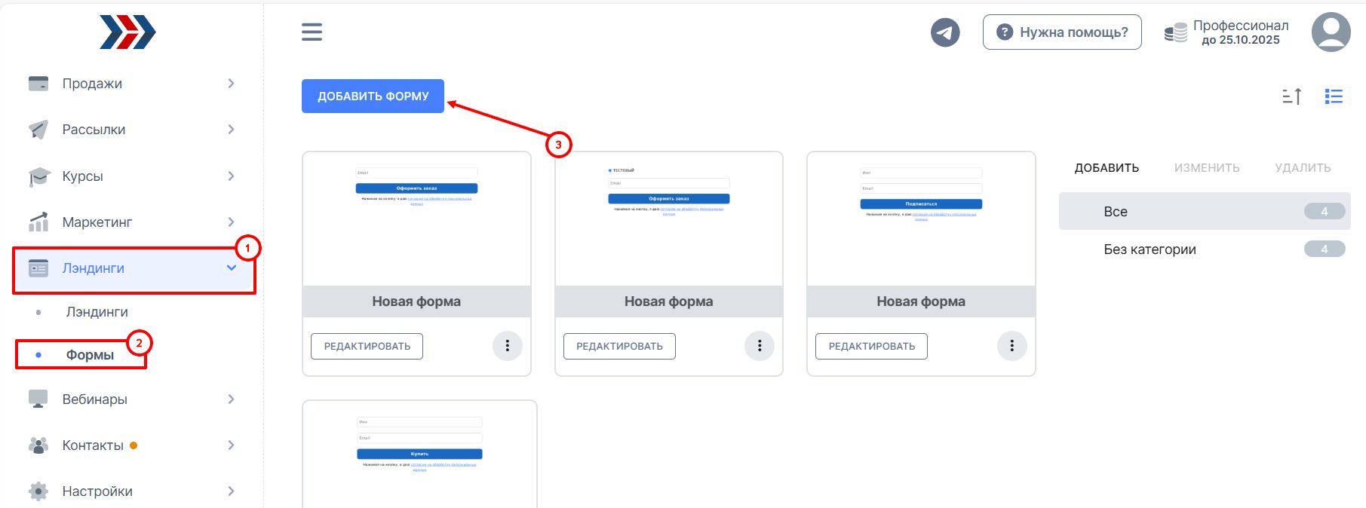Image resolution: width=1366 pixels, height=508 pixels.
Task: Click ДОБАВИТЬ in the category panel
Action: pyautogui.click(x=1107, y=168)
